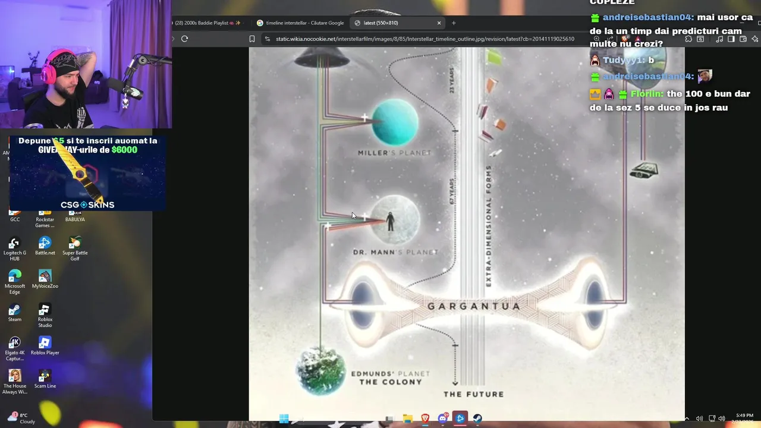Viewport: 761px width, 428px height.
Task: Open The House Always Wins desktop shortcut
Action: [15, 382]
